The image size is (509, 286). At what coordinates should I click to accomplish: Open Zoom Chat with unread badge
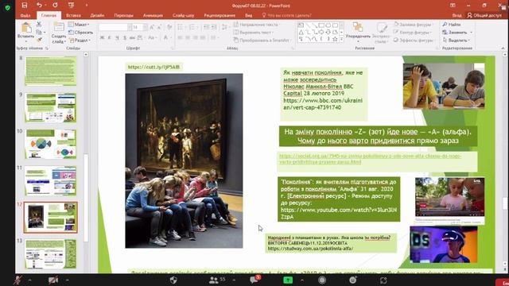(x=254, y=280)
